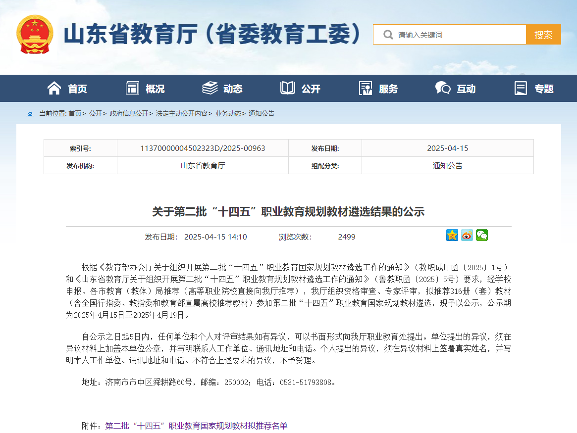Click the 浏览次数 label
Viewport: 577px width, 433px height.
point(295,237)
